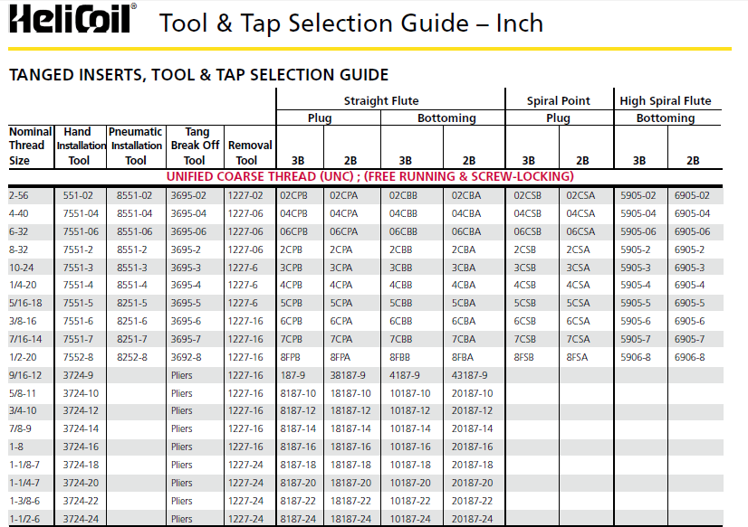Click the 'Hand Installation Tool' column header

coord(80,146)
